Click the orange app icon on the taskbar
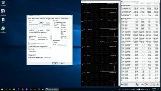The width and height of the screenshot is (161, 91). [35, 89]
